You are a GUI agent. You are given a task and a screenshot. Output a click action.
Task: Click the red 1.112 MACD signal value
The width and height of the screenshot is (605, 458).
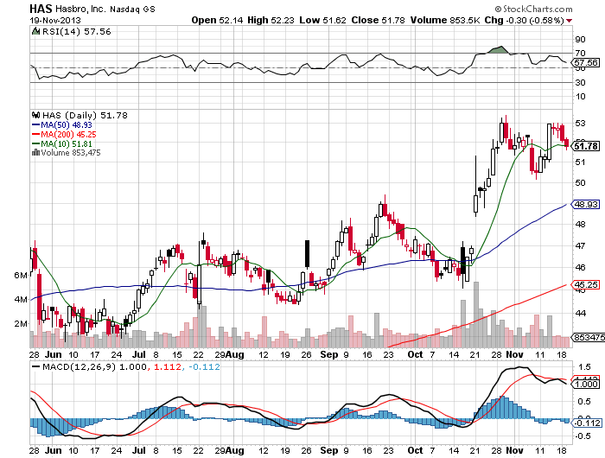click(x=167, y=366)
